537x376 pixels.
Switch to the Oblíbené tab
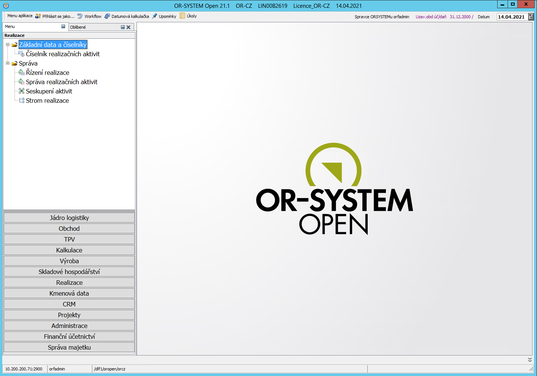pyautogui.click(x=78, y=27)
